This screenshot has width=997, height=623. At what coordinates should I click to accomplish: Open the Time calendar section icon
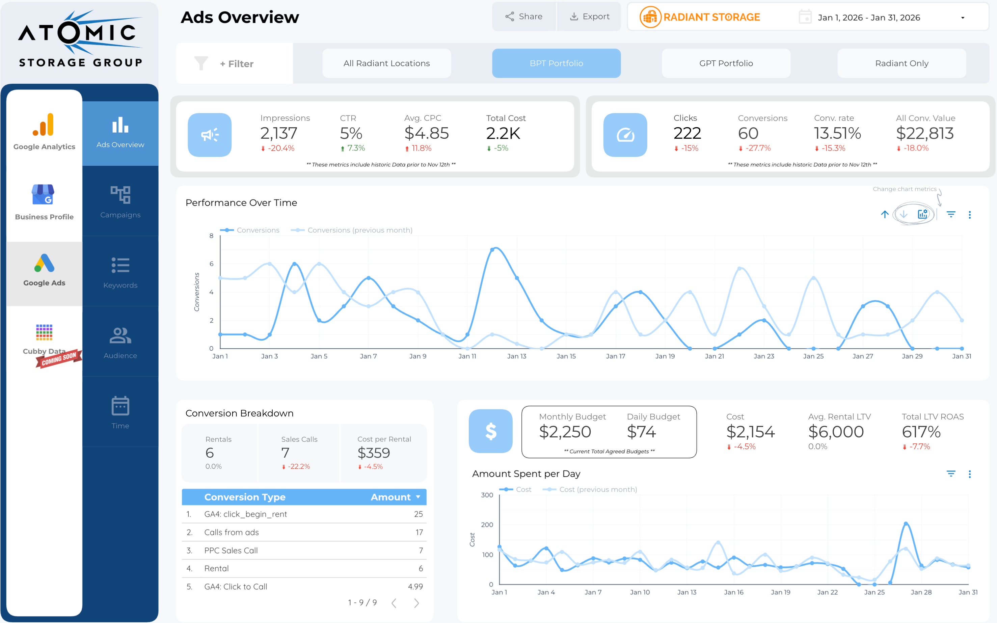pyautogui.click(x=120, y=406)
